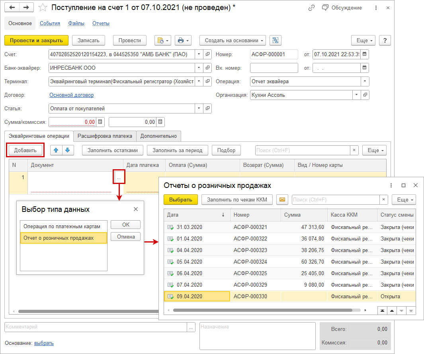Expand the Операция dropdown list

coord(365,81)
